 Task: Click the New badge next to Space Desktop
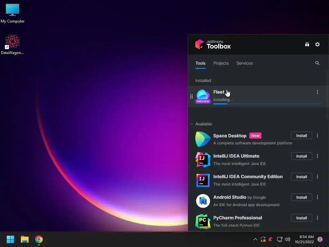pyautogui.click(x=255, y=136)
